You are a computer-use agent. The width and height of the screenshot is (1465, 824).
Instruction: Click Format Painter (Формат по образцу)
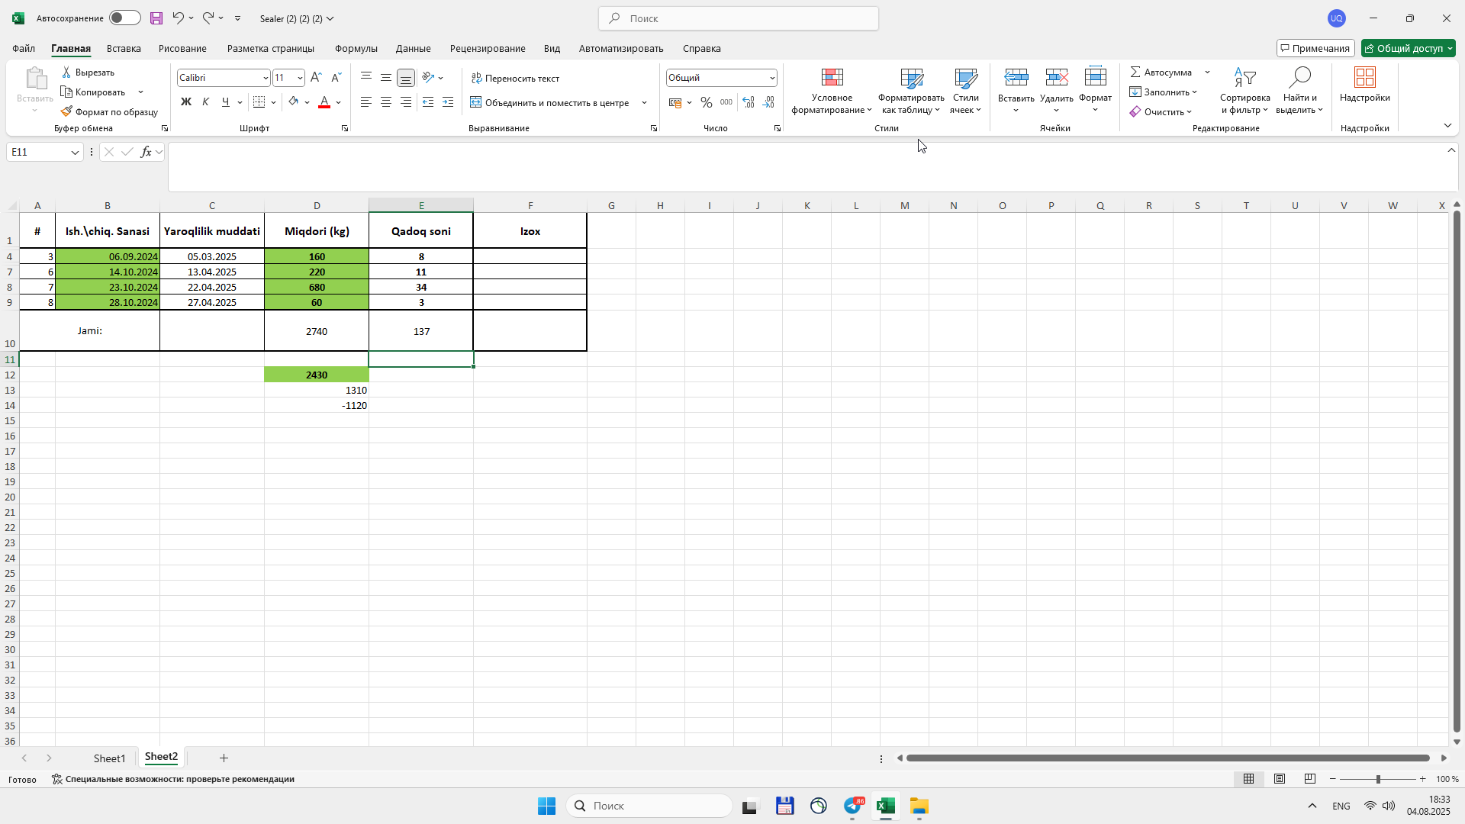point(109,111)
